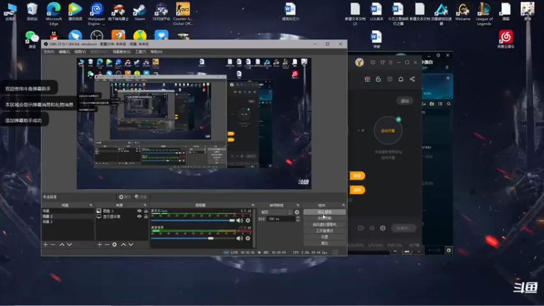Increase the transition duration stepper
The width and height of the screenshot is (544, 306).
pos(298,218)
